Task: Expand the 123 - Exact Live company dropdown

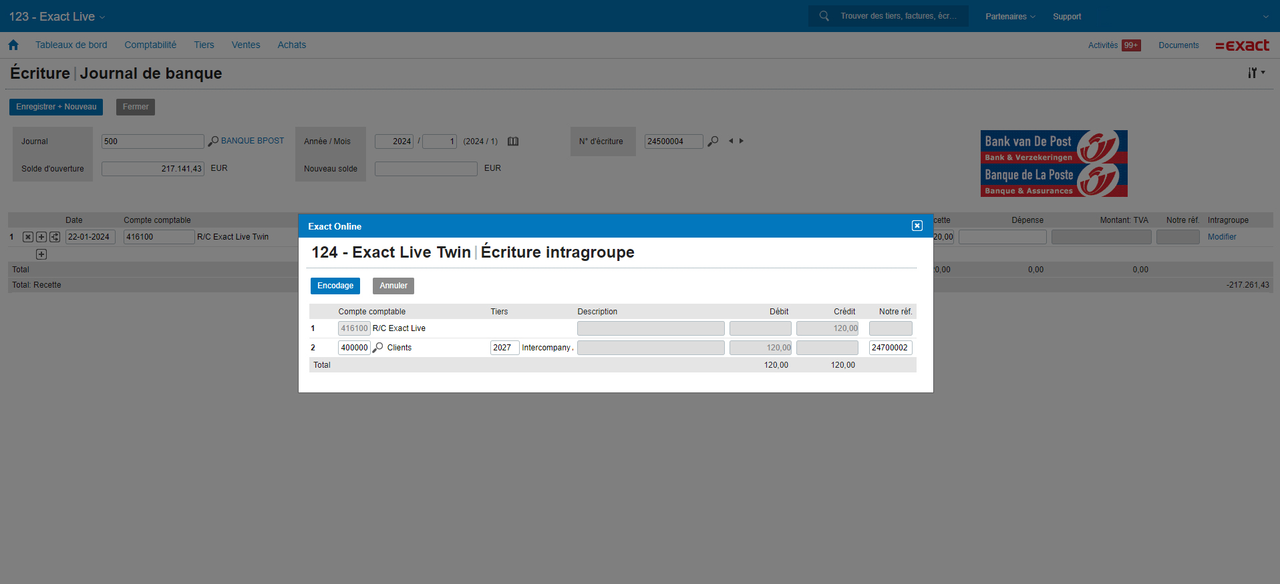Action: tap(57, 16)
